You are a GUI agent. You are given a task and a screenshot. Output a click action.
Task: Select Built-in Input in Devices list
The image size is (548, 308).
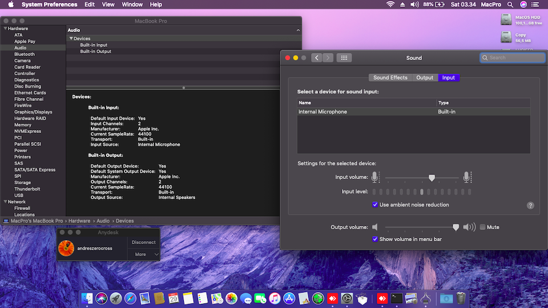coord(94,44)
